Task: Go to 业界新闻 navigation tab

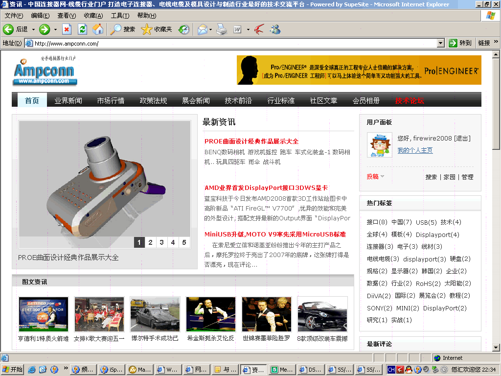Action: [x=68, y=100]
